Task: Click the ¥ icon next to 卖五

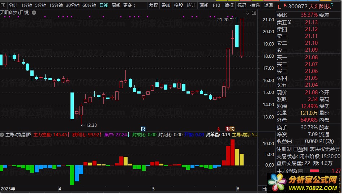Action: (x=290, y=22)
